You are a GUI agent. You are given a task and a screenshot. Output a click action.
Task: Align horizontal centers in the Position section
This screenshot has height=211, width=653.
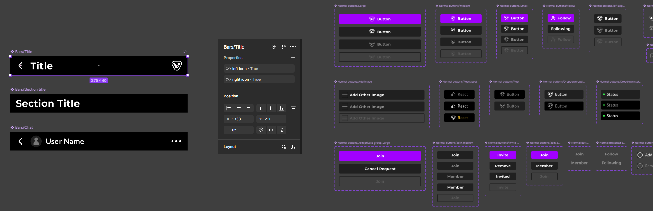click(x=239, y=108)
